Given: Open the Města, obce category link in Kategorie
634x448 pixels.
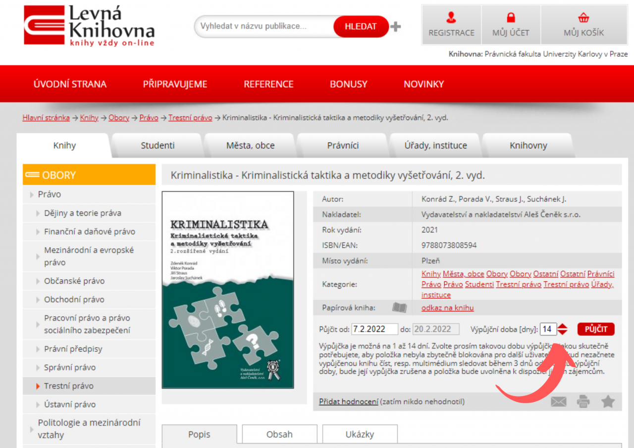Looking at the screenshot, I should point(463,274).
